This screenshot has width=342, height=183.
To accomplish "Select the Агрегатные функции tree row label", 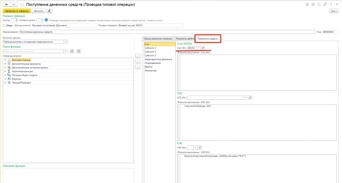I will coord(22,71).
